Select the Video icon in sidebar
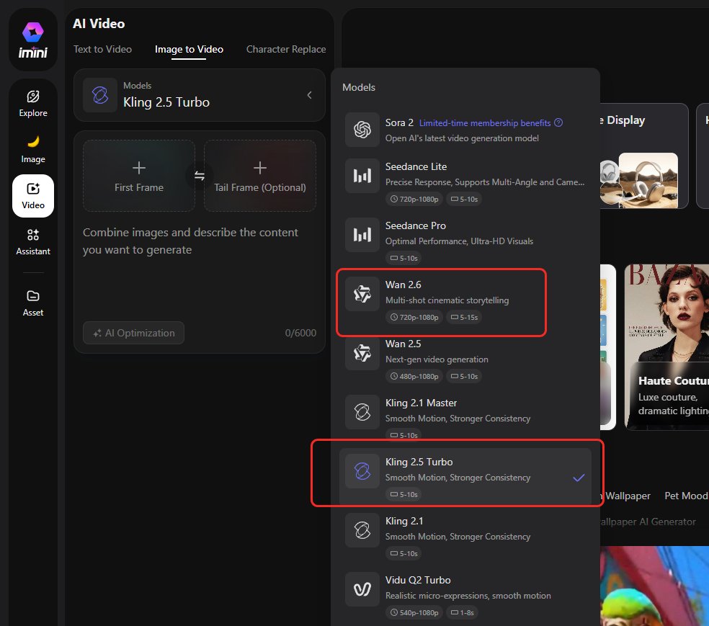The width and height of the screenshot is (709, 626). coord(33,195)
